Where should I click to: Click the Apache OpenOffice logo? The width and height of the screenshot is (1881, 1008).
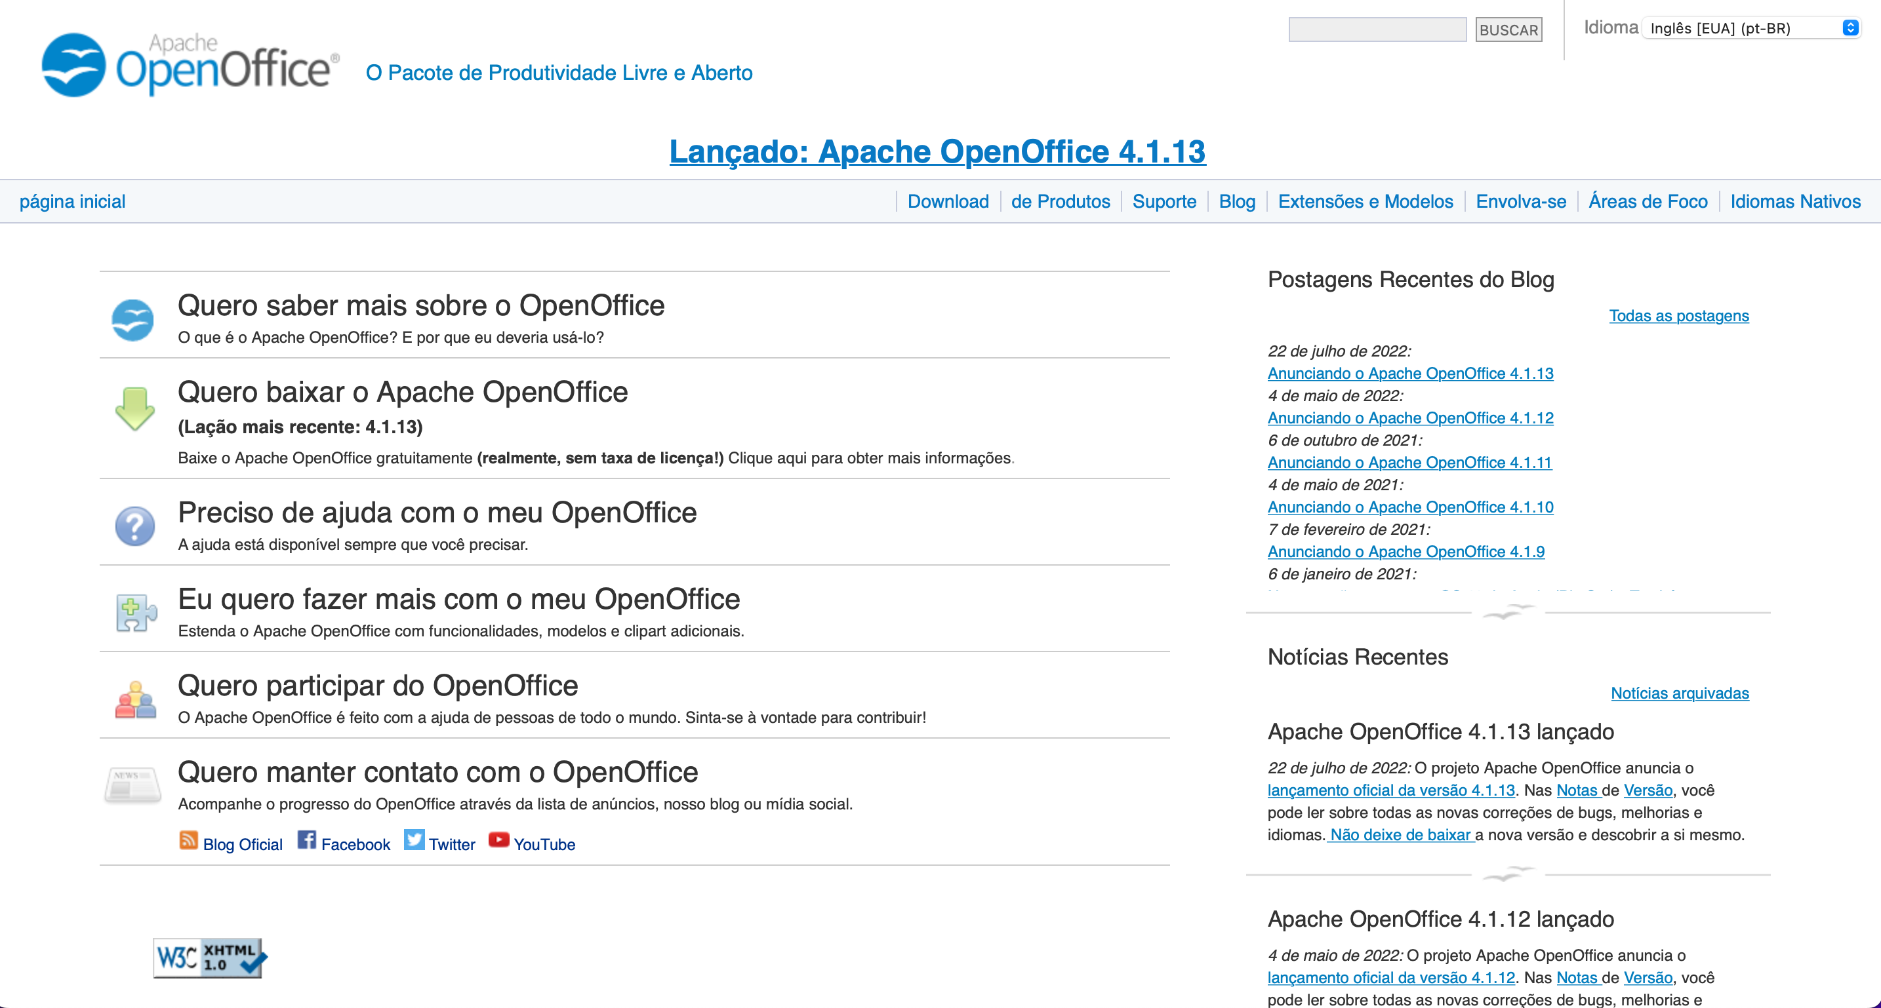(190, 64)
